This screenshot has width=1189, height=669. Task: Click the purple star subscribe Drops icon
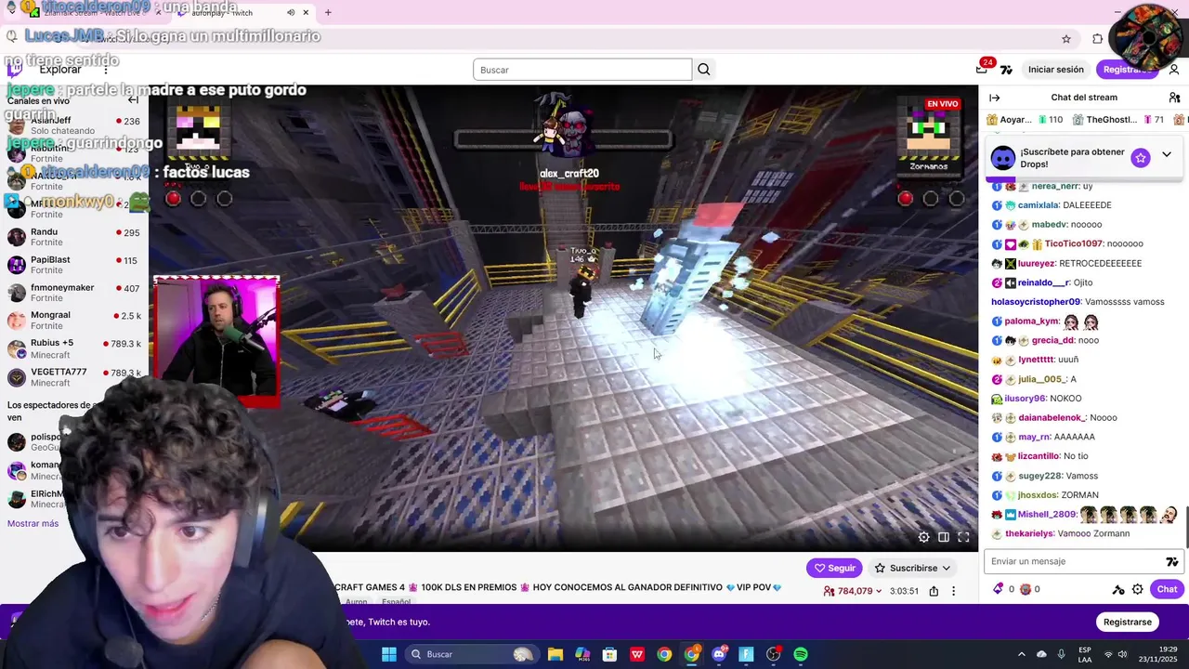coord(1141,158)
